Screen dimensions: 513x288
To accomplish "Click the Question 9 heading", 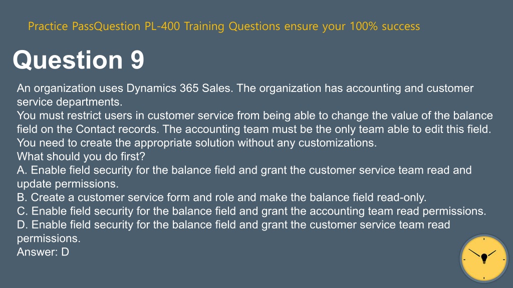I will coord(78,60).
